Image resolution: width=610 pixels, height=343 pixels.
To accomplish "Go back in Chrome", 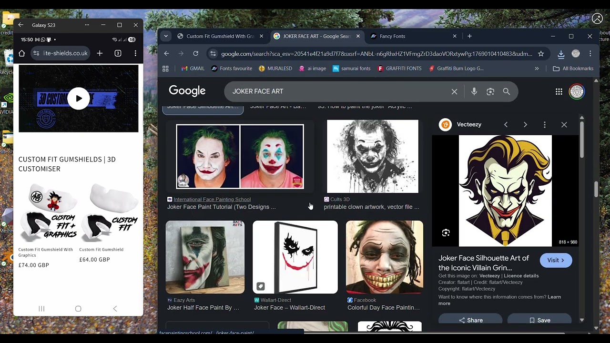I will (x=166, y=54).
